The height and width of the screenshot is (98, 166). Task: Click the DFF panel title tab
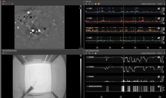[x=4, y=1]
